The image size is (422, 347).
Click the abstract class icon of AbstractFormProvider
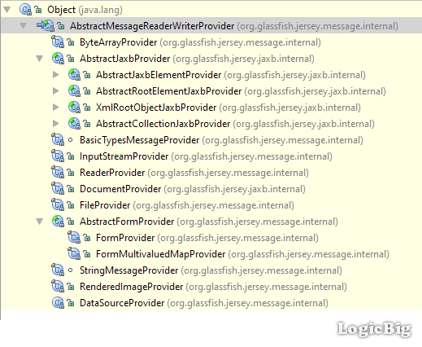[58, 222]
